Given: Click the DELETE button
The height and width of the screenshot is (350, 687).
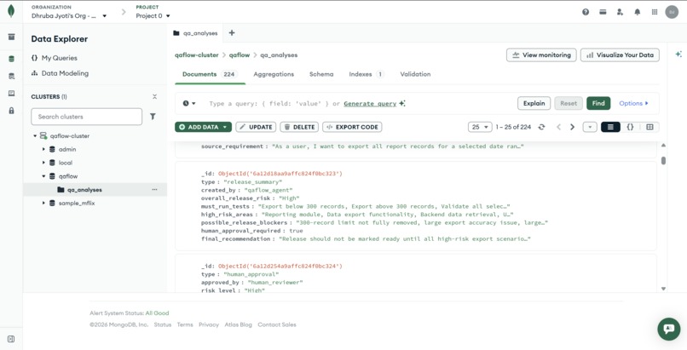Looking at the screenshot, I should point(299,127).
